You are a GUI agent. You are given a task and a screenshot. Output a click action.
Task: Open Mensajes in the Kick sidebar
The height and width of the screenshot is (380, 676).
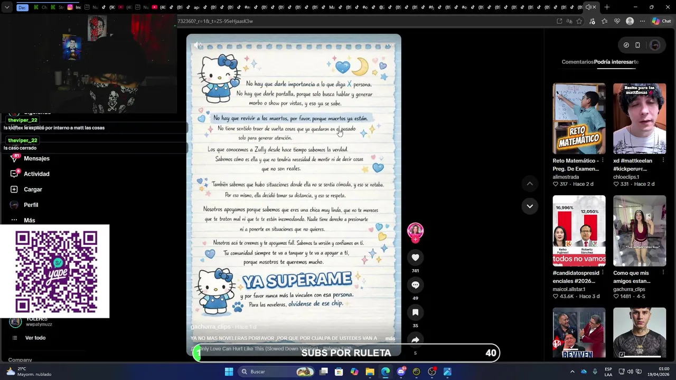36,158
